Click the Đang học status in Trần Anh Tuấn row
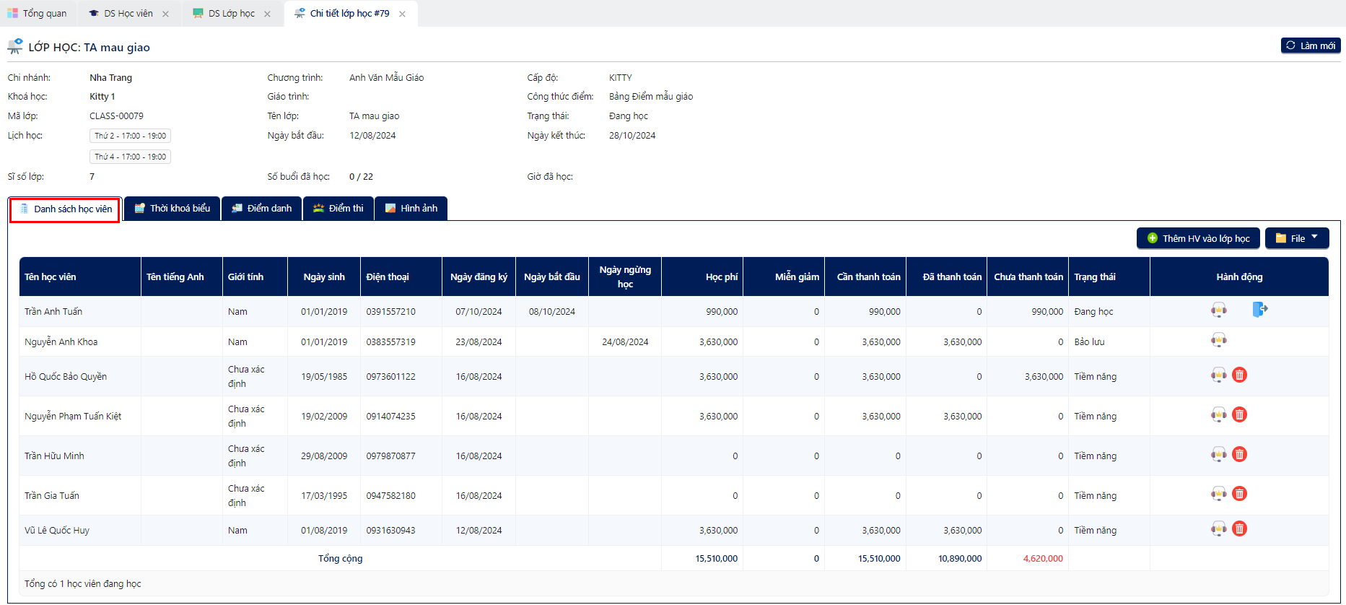 [1093, 312]
